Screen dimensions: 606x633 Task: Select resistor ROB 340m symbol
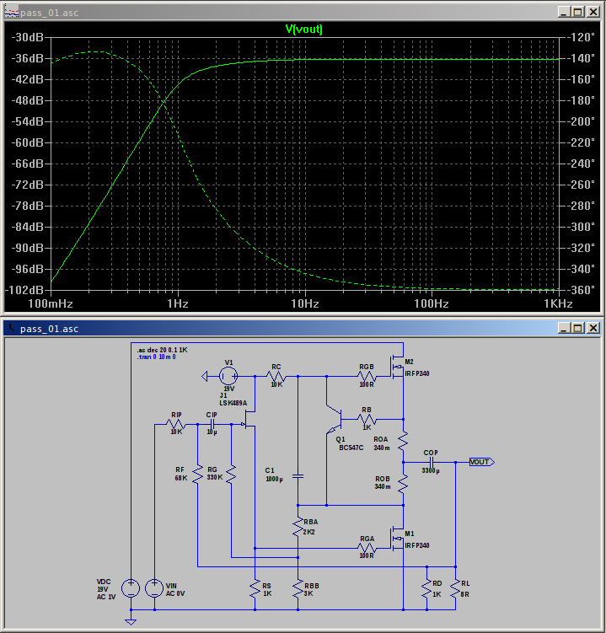click(403, 484)
